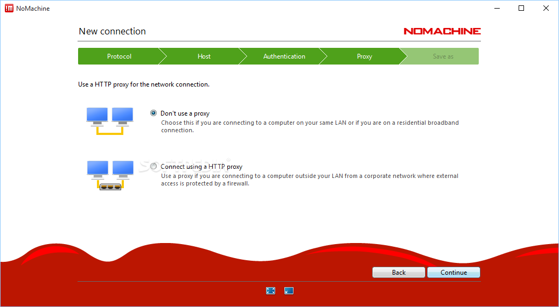Viewport: 559px width, 307px height.
Task: Jump to the Save as step
Action: click(x=443, y=56)
